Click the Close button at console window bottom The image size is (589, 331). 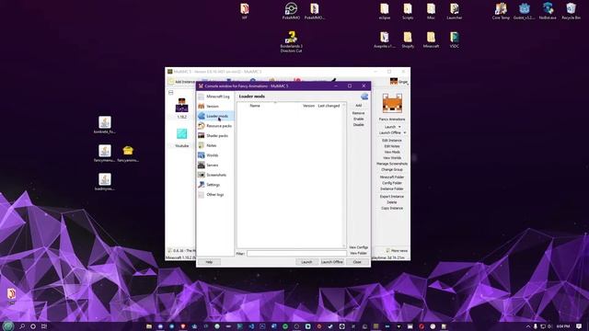(x=357, y=262)
